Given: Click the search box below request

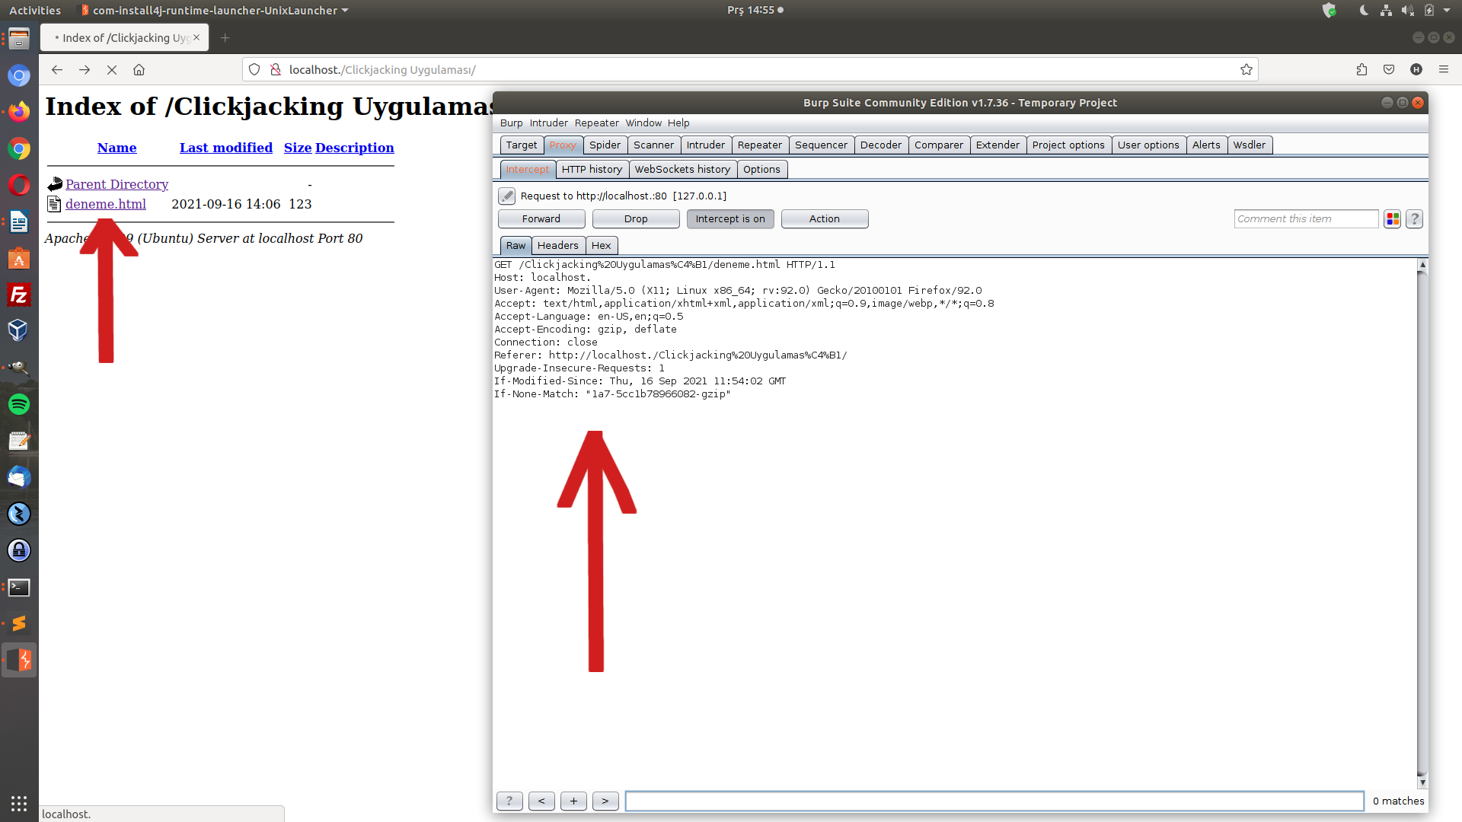Looking at the screenshot, I should tap(994, 801).
